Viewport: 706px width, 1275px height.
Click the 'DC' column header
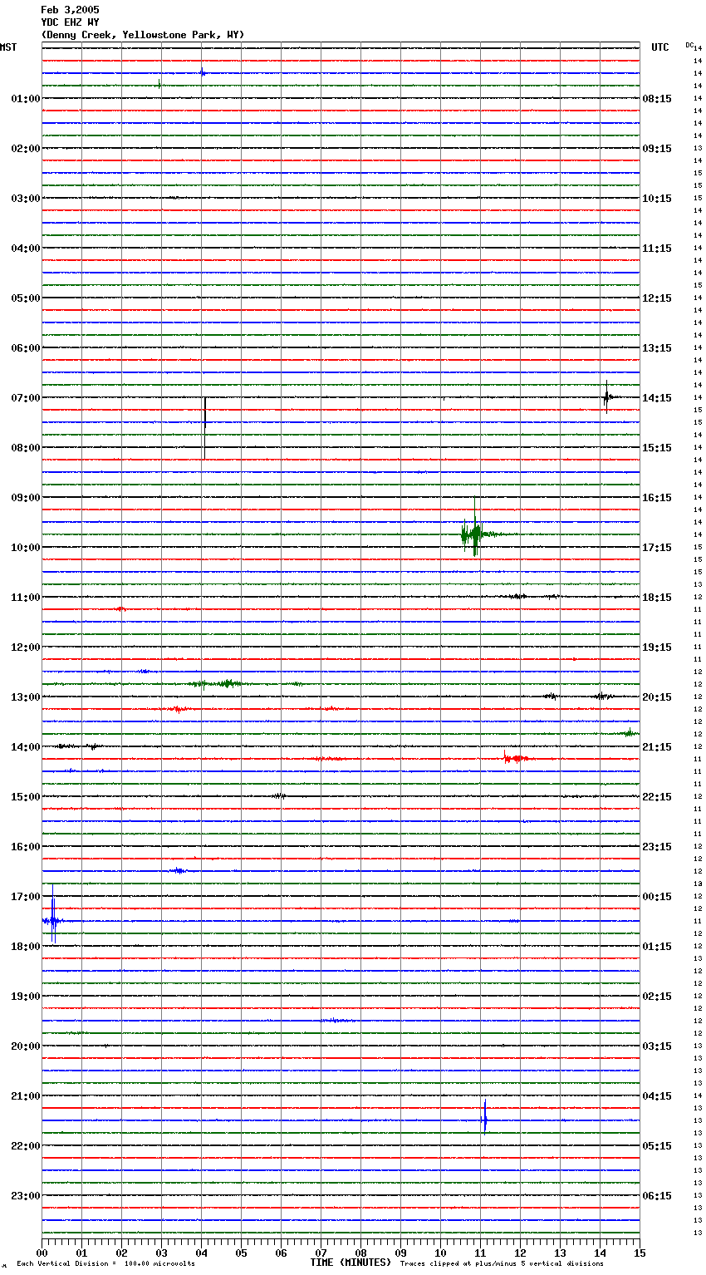click(x=689, y=45)
